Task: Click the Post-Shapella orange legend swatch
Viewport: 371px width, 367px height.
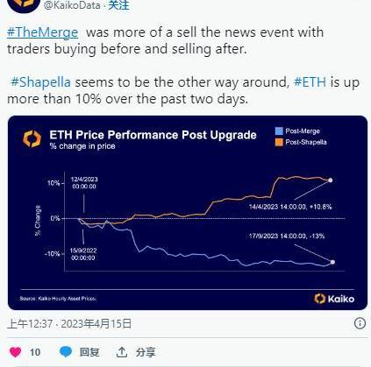Action: click(279, 142)
